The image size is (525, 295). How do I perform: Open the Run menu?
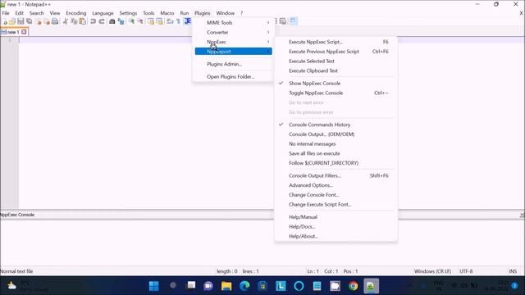coord(185,13)
